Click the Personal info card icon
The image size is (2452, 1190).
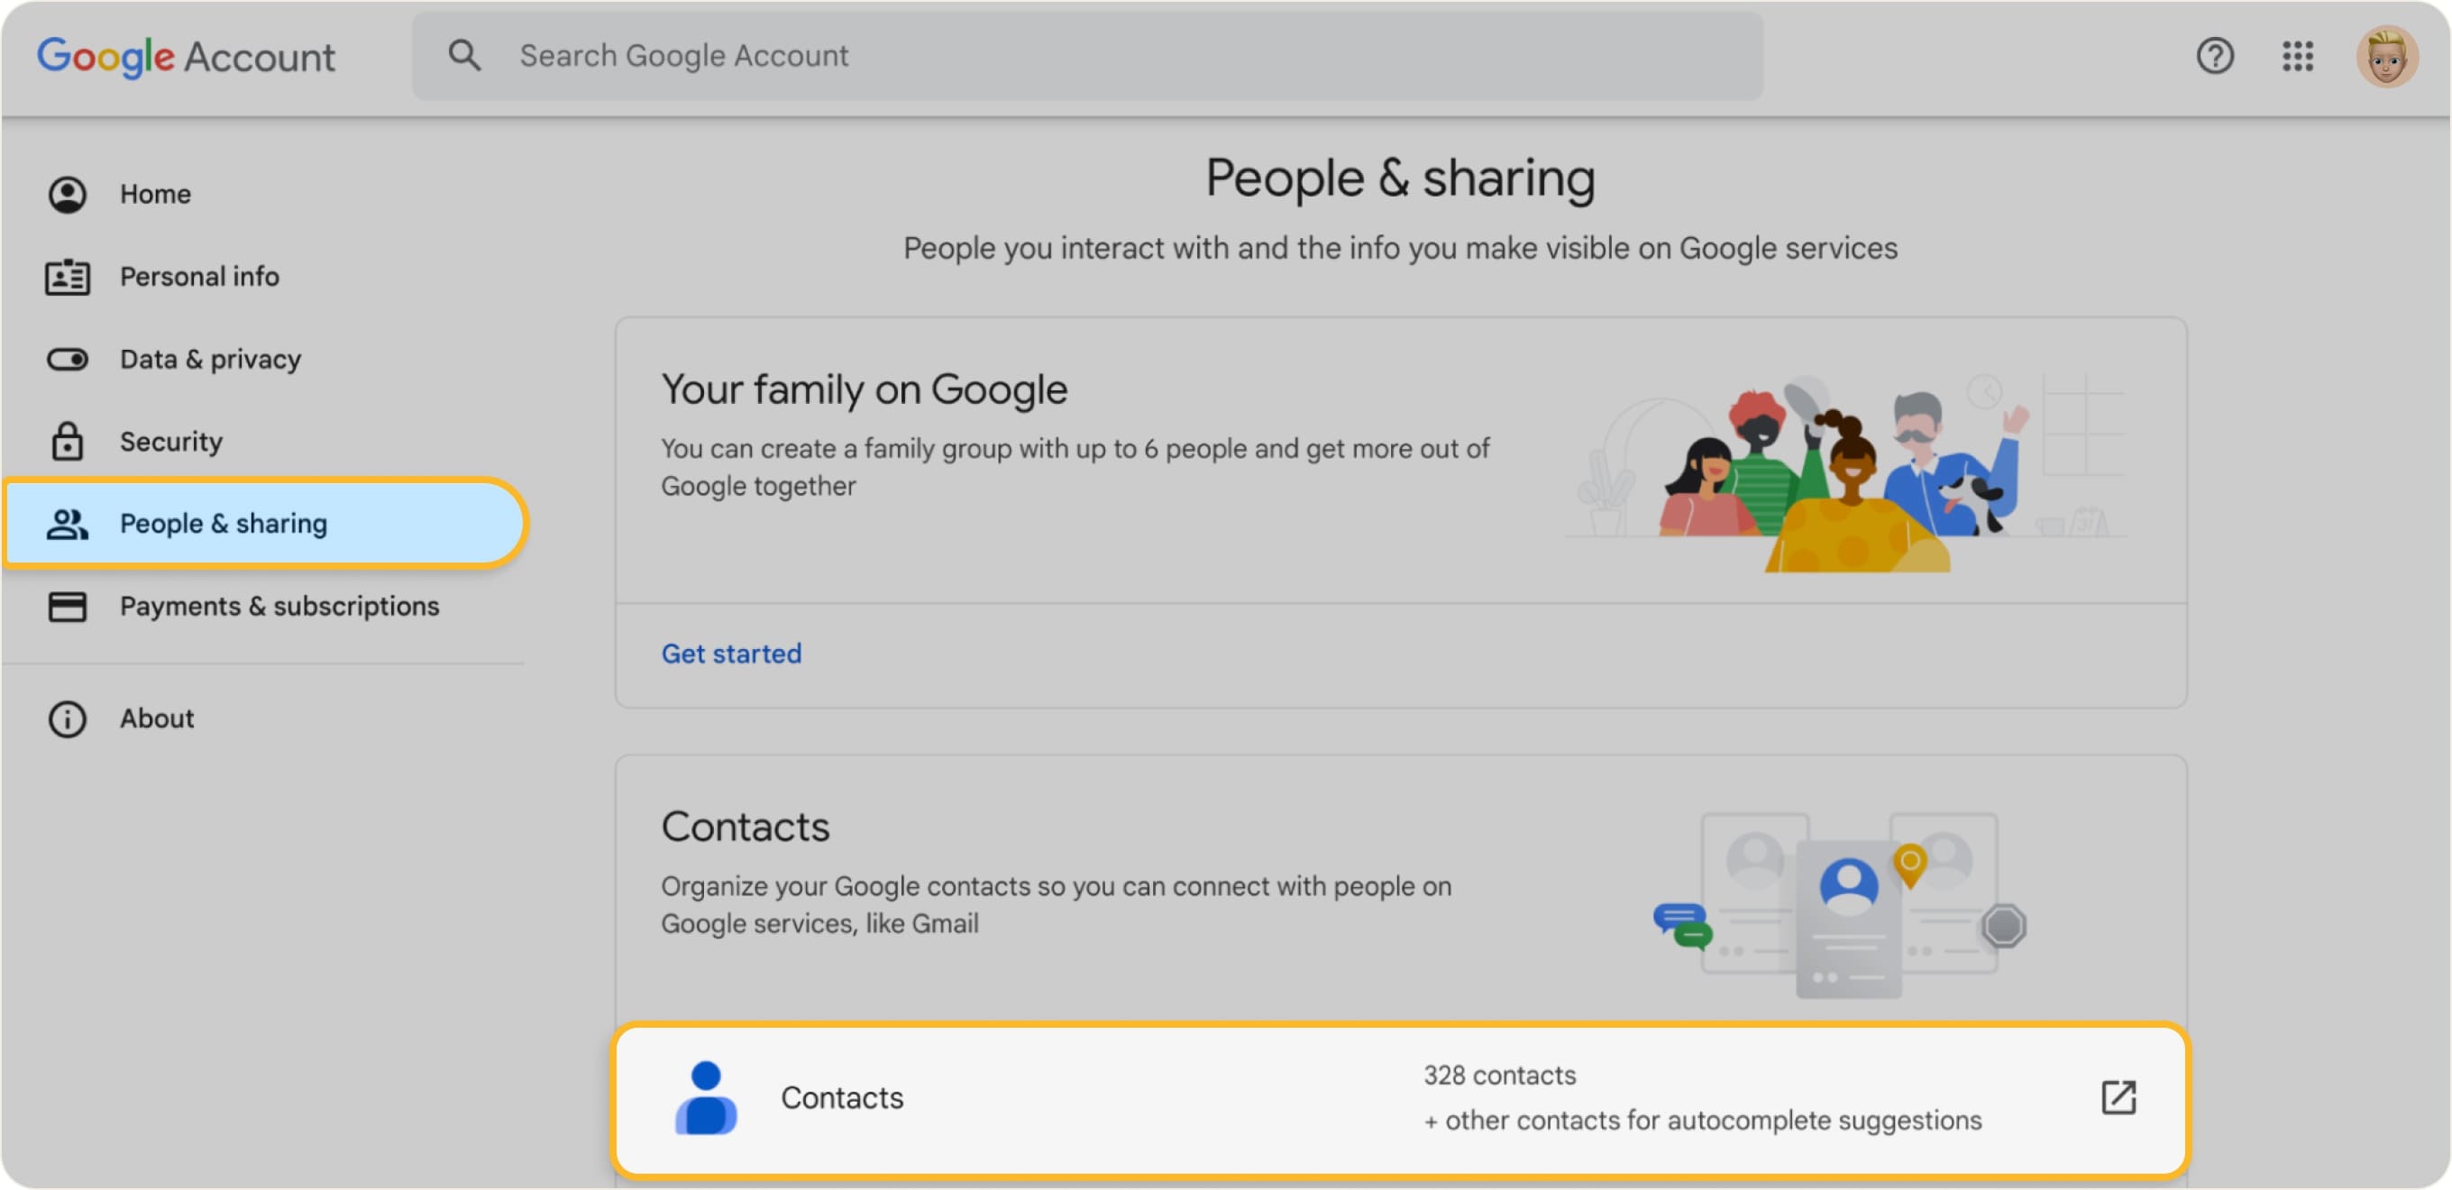click(x=67, y=276)
